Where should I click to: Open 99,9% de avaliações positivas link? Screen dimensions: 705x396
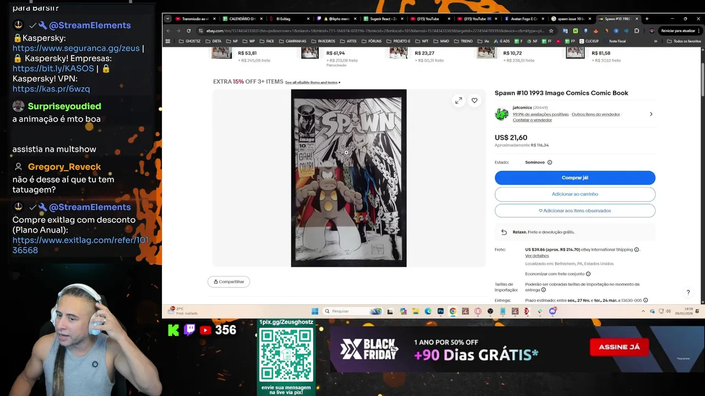(x=540, y=114)
